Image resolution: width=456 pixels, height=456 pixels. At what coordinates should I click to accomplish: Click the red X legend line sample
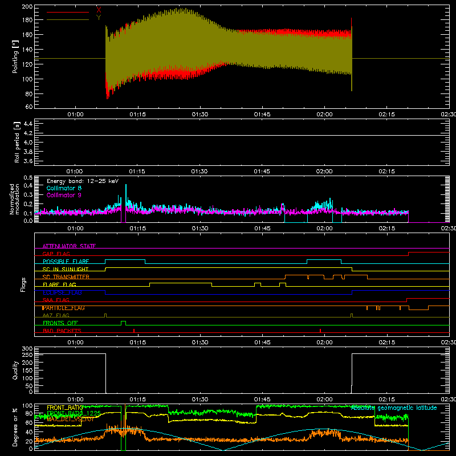coord(68,12)
